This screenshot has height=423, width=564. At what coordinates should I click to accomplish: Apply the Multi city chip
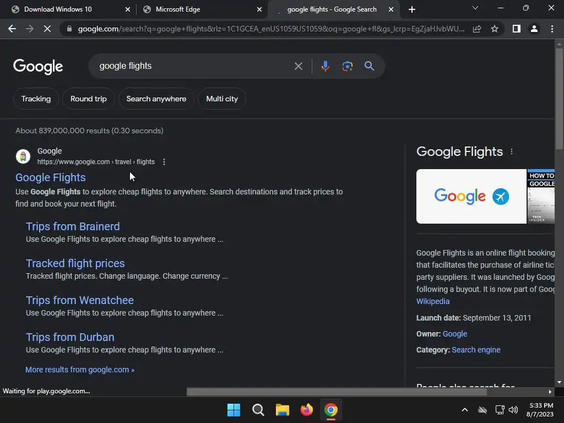[x=222, y=99]
